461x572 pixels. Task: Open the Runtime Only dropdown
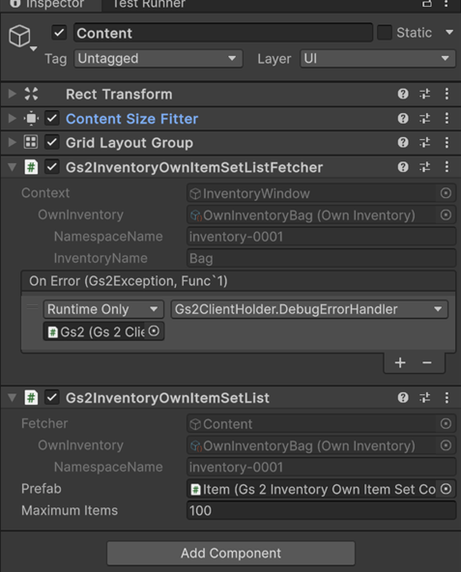tap(103, 309)
